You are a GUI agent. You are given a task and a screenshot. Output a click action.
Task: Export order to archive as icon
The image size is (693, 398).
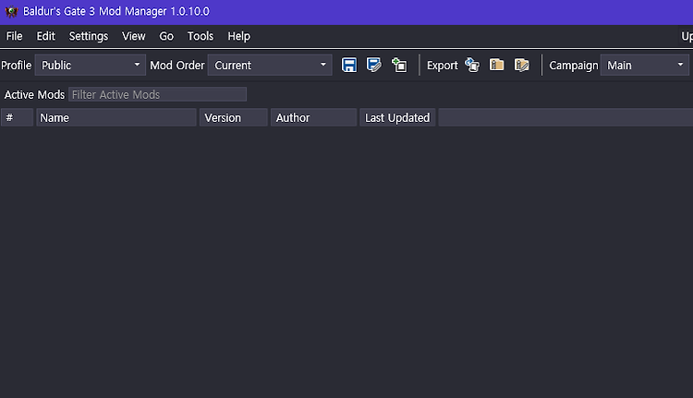pos(522,66)
